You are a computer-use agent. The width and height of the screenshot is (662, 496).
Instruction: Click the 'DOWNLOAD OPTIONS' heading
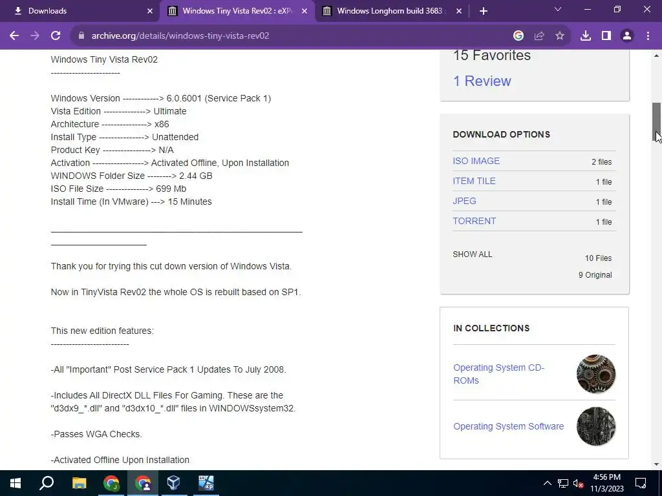click(x=502, y=134)
